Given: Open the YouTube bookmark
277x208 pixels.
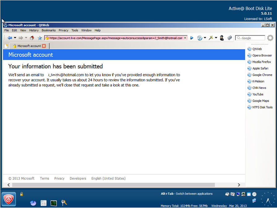Looking at the screenshot, I should [x=255, y=94].
